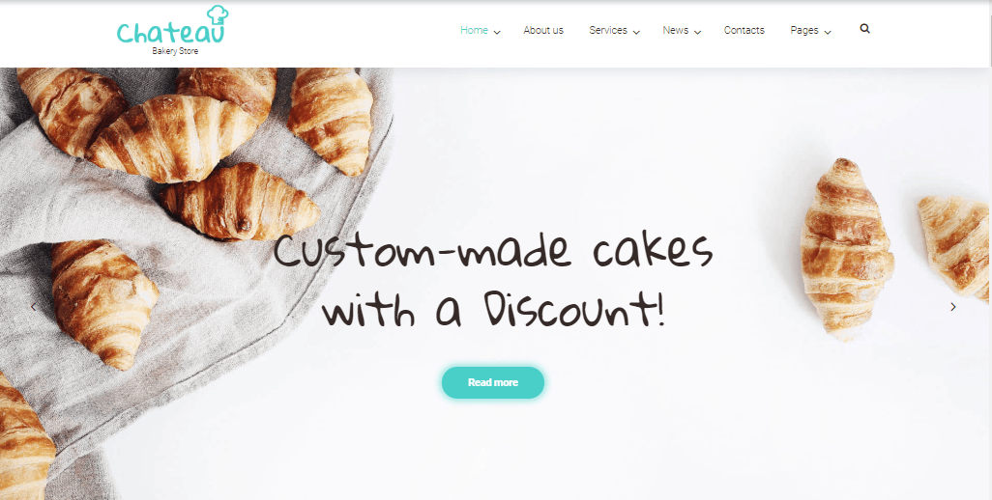This screenshot has width=992, height=500.
Task: Click the single croissant image on right
Action: [847, 249]
